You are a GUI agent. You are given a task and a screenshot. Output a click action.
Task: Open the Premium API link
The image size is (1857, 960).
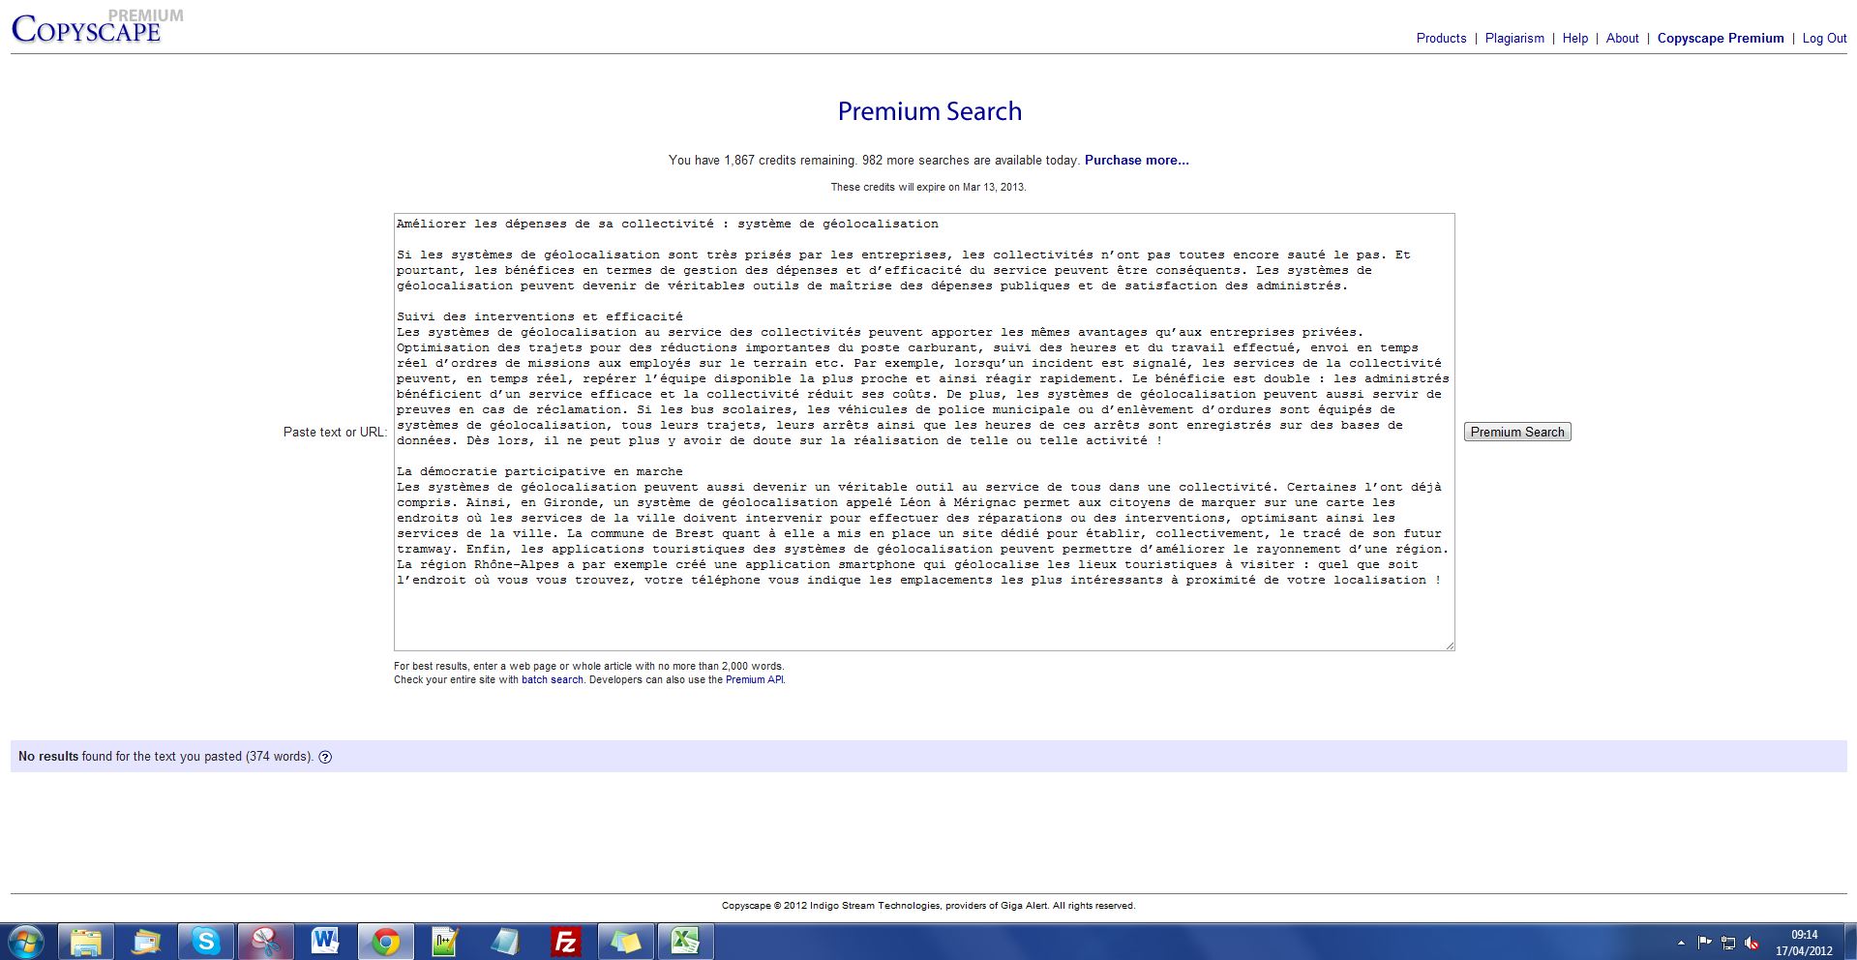tap(754, 680)
